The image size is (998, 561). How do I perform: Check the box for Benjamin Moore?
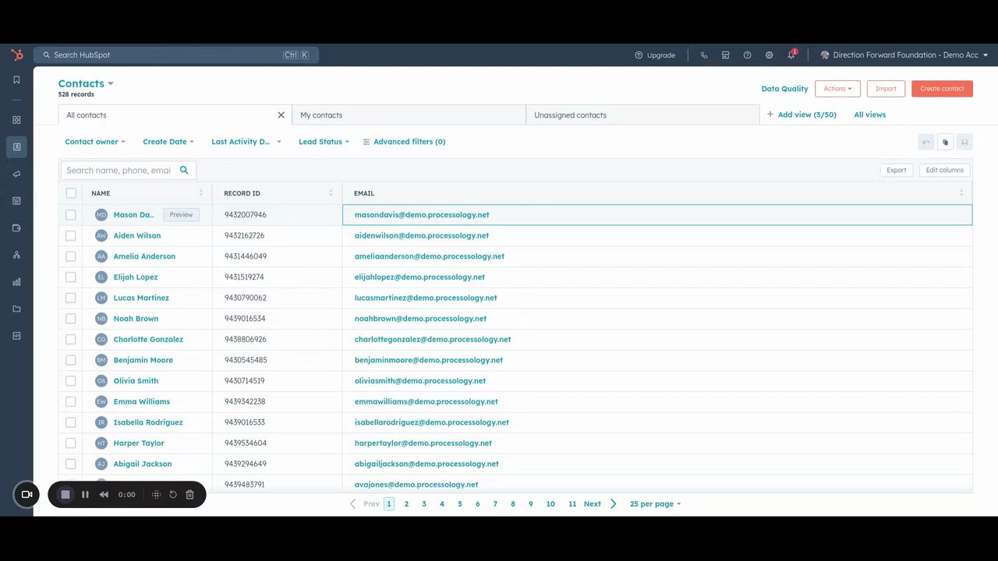tap(71, 360)
